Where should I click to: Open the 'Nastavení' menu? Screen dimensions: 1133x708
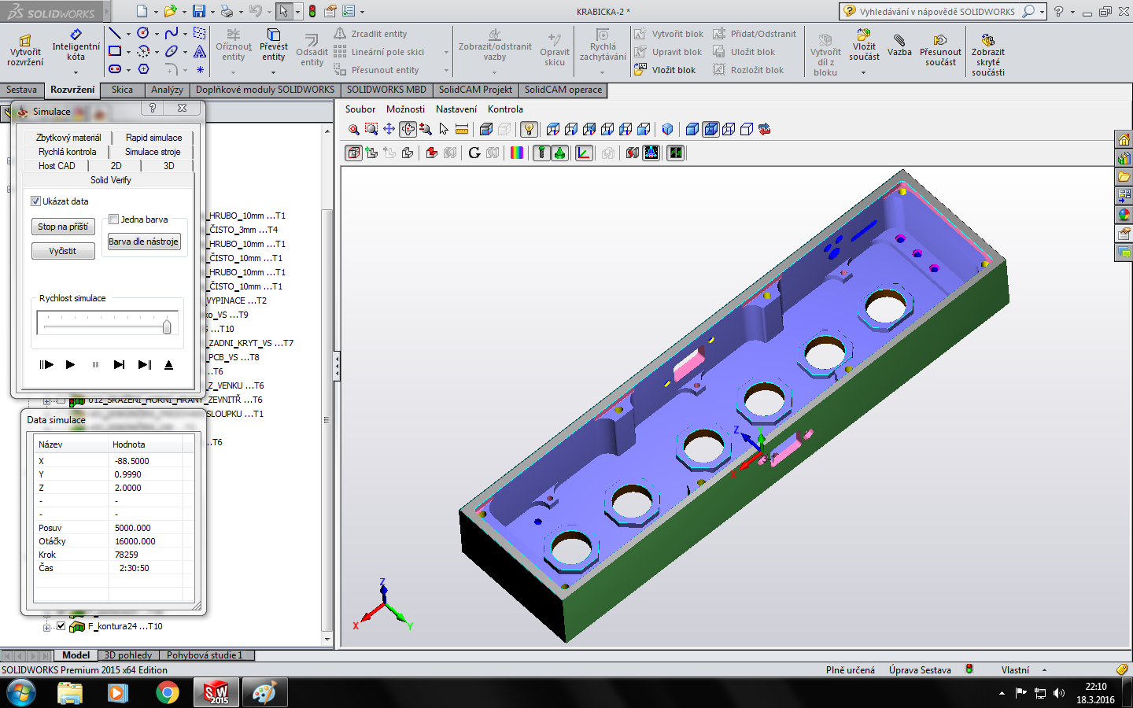[x=456, y=109]
